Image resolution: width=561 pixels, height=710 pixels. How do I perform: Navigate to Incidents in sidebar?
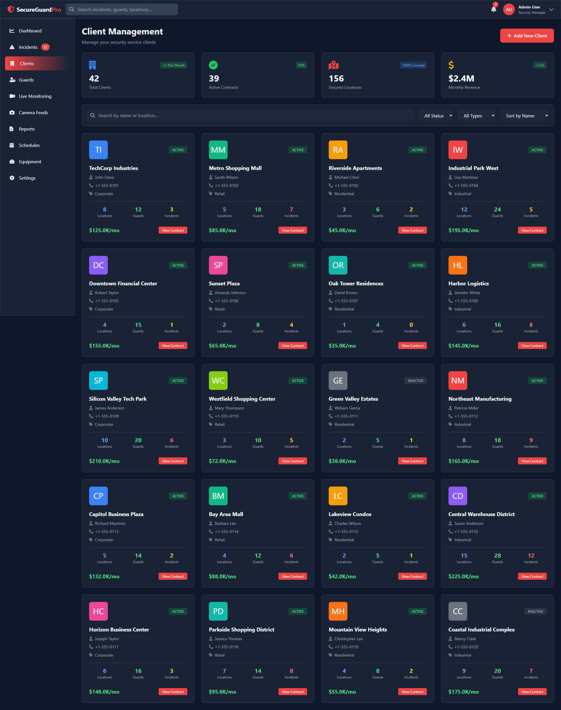pos(28,47)
